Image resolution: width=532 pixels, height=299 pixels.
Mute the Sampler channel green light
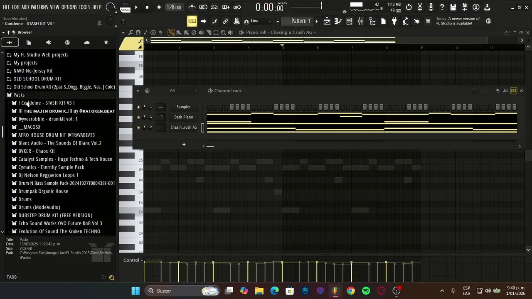[138, 107]
